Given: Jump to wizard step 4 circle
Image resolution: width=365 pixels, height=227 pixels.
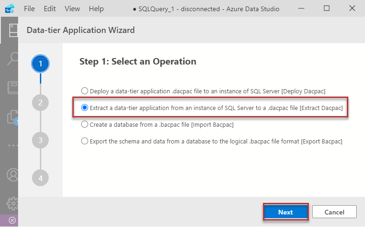Looking at the screenshot, I should [x=40, y=178].
